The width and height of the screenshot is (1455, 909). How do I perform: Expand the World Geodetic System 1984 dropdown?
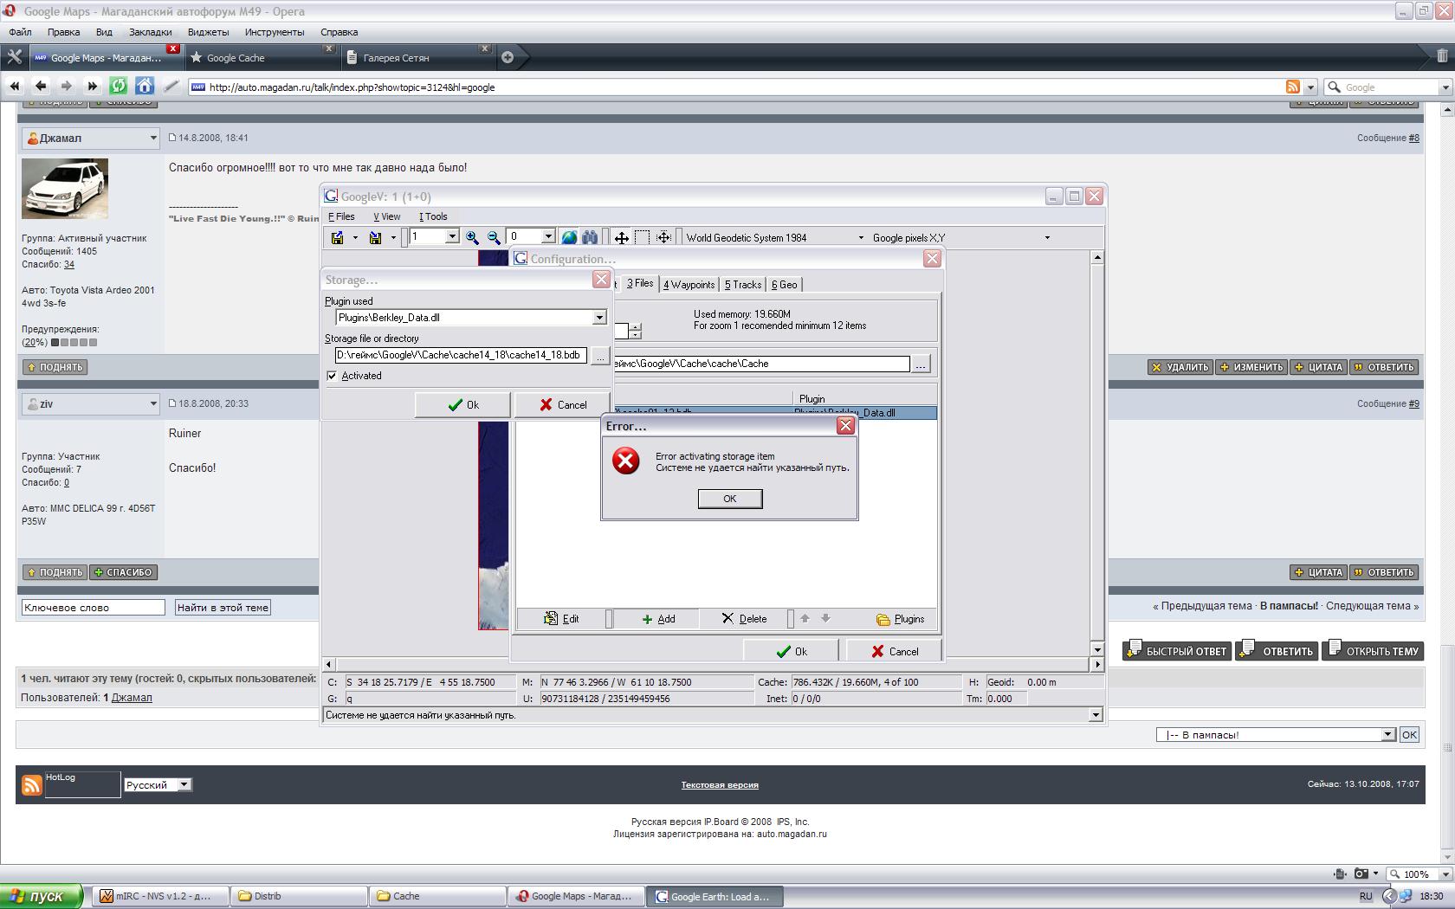click(860, 237)
